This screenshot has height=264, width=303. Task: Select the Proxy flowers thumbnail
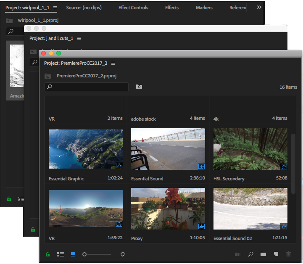(168, 209)
